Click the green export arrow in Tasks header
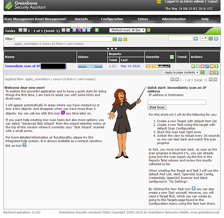This screenshot has height=218, width=224. tap(97, 30)
